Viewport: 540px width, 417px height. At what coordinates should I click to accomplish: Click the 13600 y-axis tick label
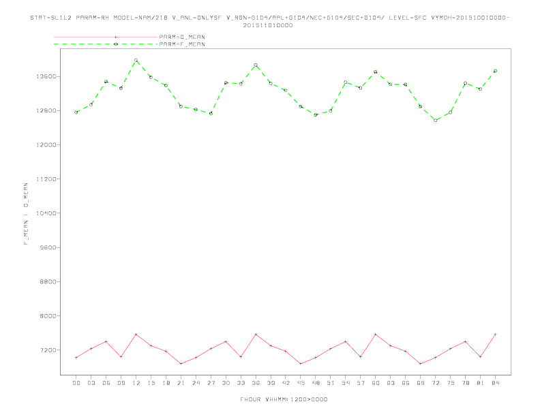click(46, 76)
